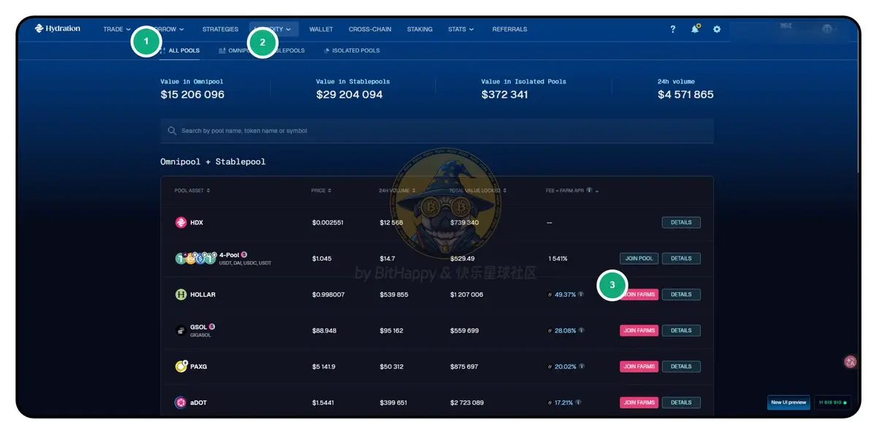The image size is (877, 434).
Task: Click the Isolated Pools tab icon
Action: pos(326,50)
